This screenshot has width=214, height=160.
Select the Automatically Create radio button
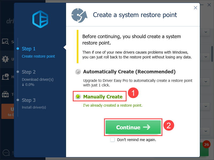78,71
